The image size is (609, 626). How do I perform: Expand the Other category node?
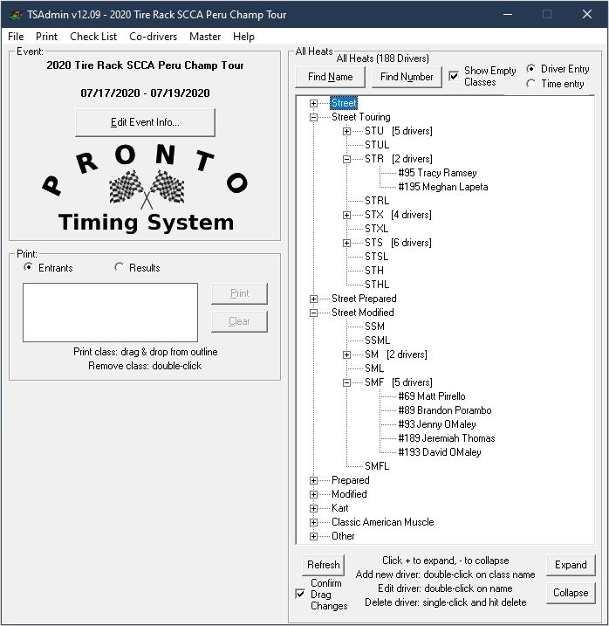pos(314,537)
